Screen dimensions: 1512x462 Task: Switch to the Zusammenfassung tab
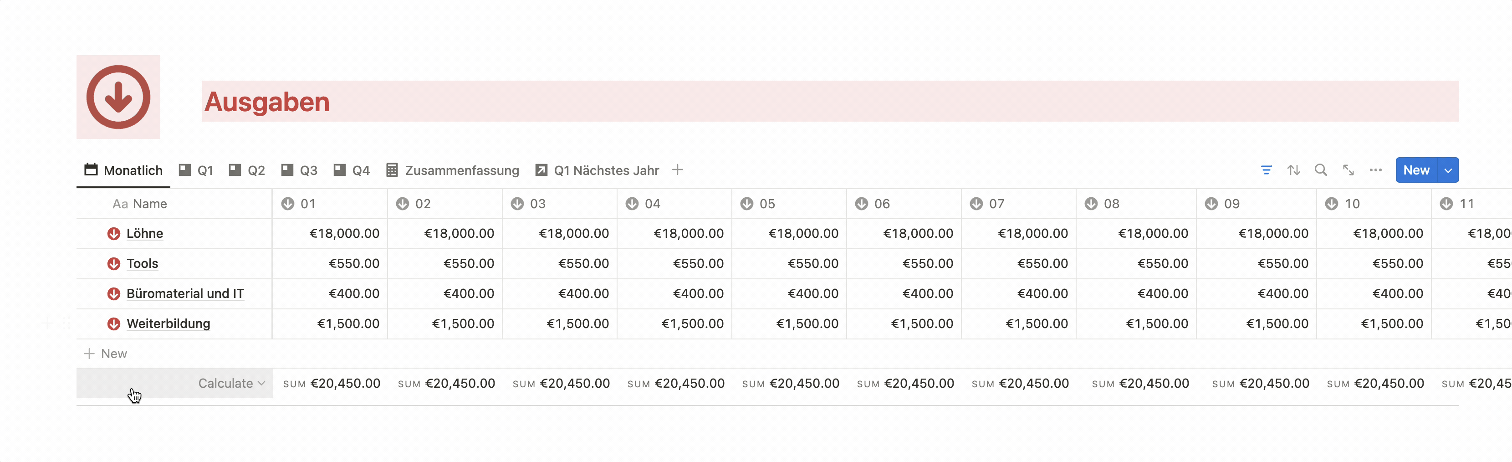pyautogui.click(x=453, y=170)
